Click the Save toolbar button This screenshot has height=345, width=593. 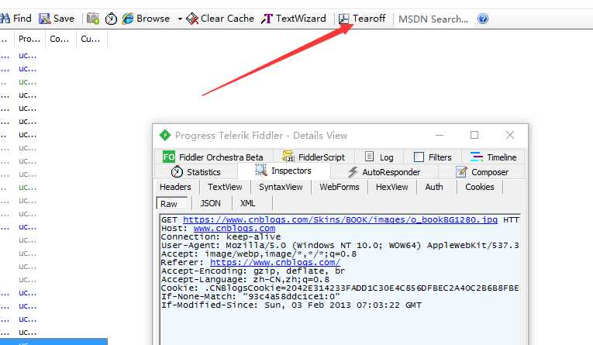[57, 18]
